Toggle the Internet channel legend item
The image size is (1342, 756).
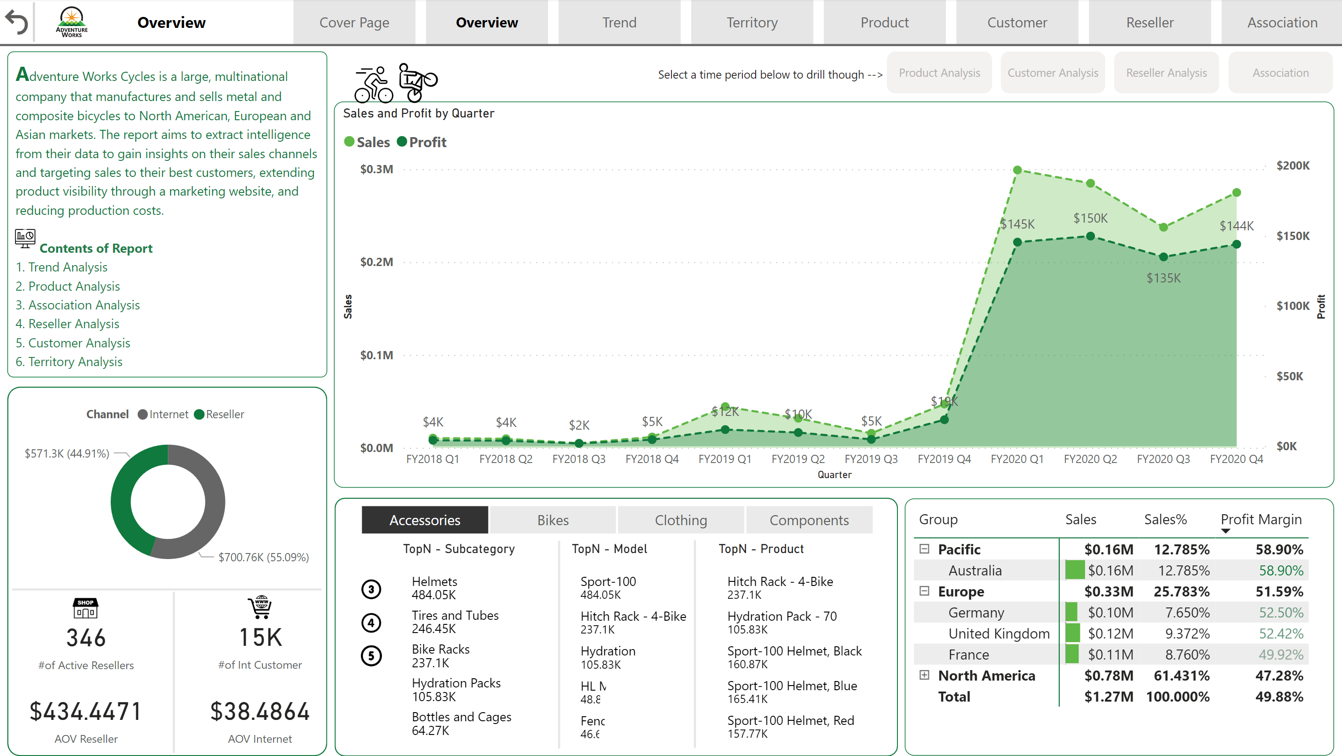tap(162, 414)
